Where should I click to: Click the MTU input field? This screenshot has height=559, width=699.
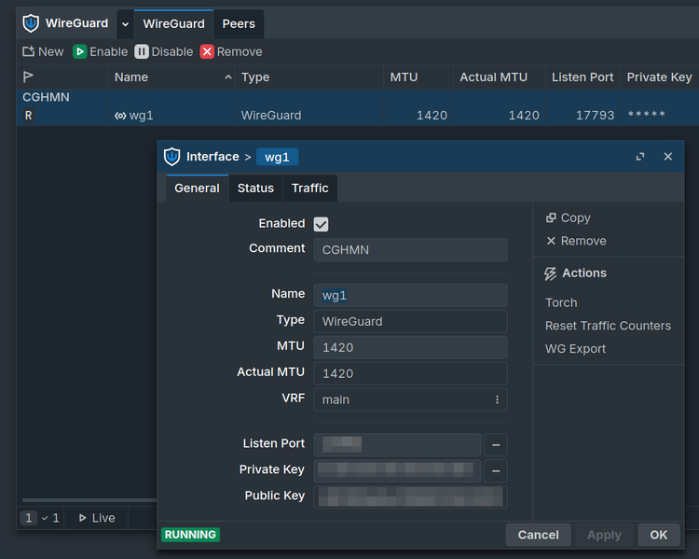[411, 347]
